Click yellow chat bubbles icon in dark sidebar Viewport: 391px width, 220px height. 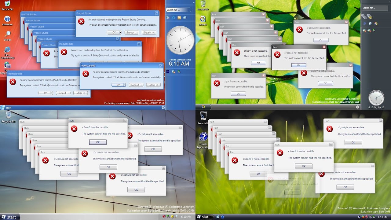click(x=369, y=17)
